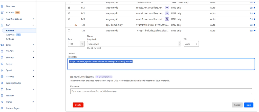Image resolution: width=259 pixels, height=112 pixels.
Task: Check the api._domainkey TXT record checkbox
Action: (x=69, y=25)
